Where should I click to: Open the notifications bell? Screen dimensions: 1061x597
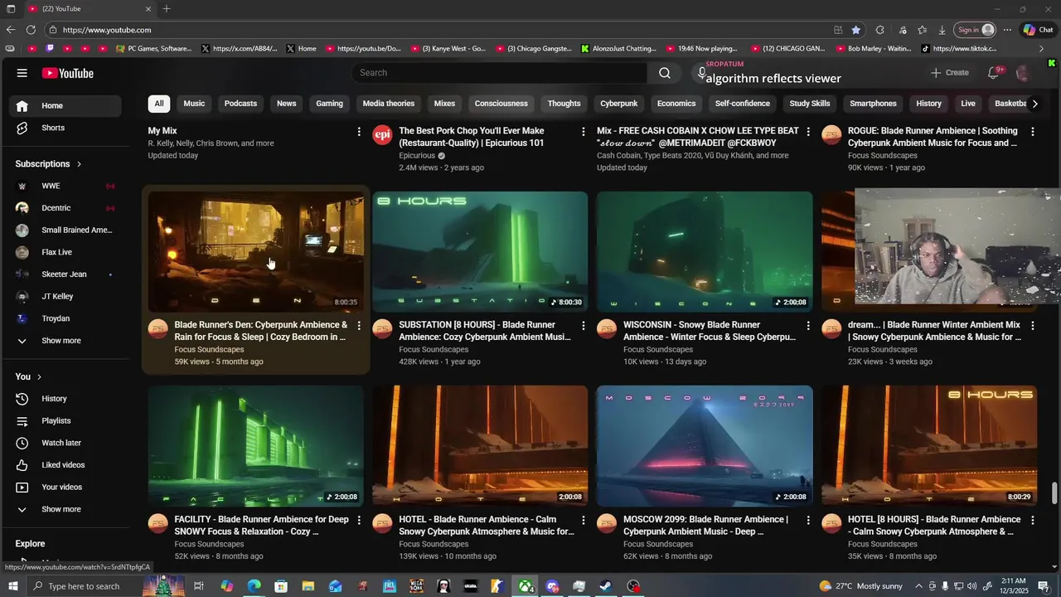tap(993, 73)
